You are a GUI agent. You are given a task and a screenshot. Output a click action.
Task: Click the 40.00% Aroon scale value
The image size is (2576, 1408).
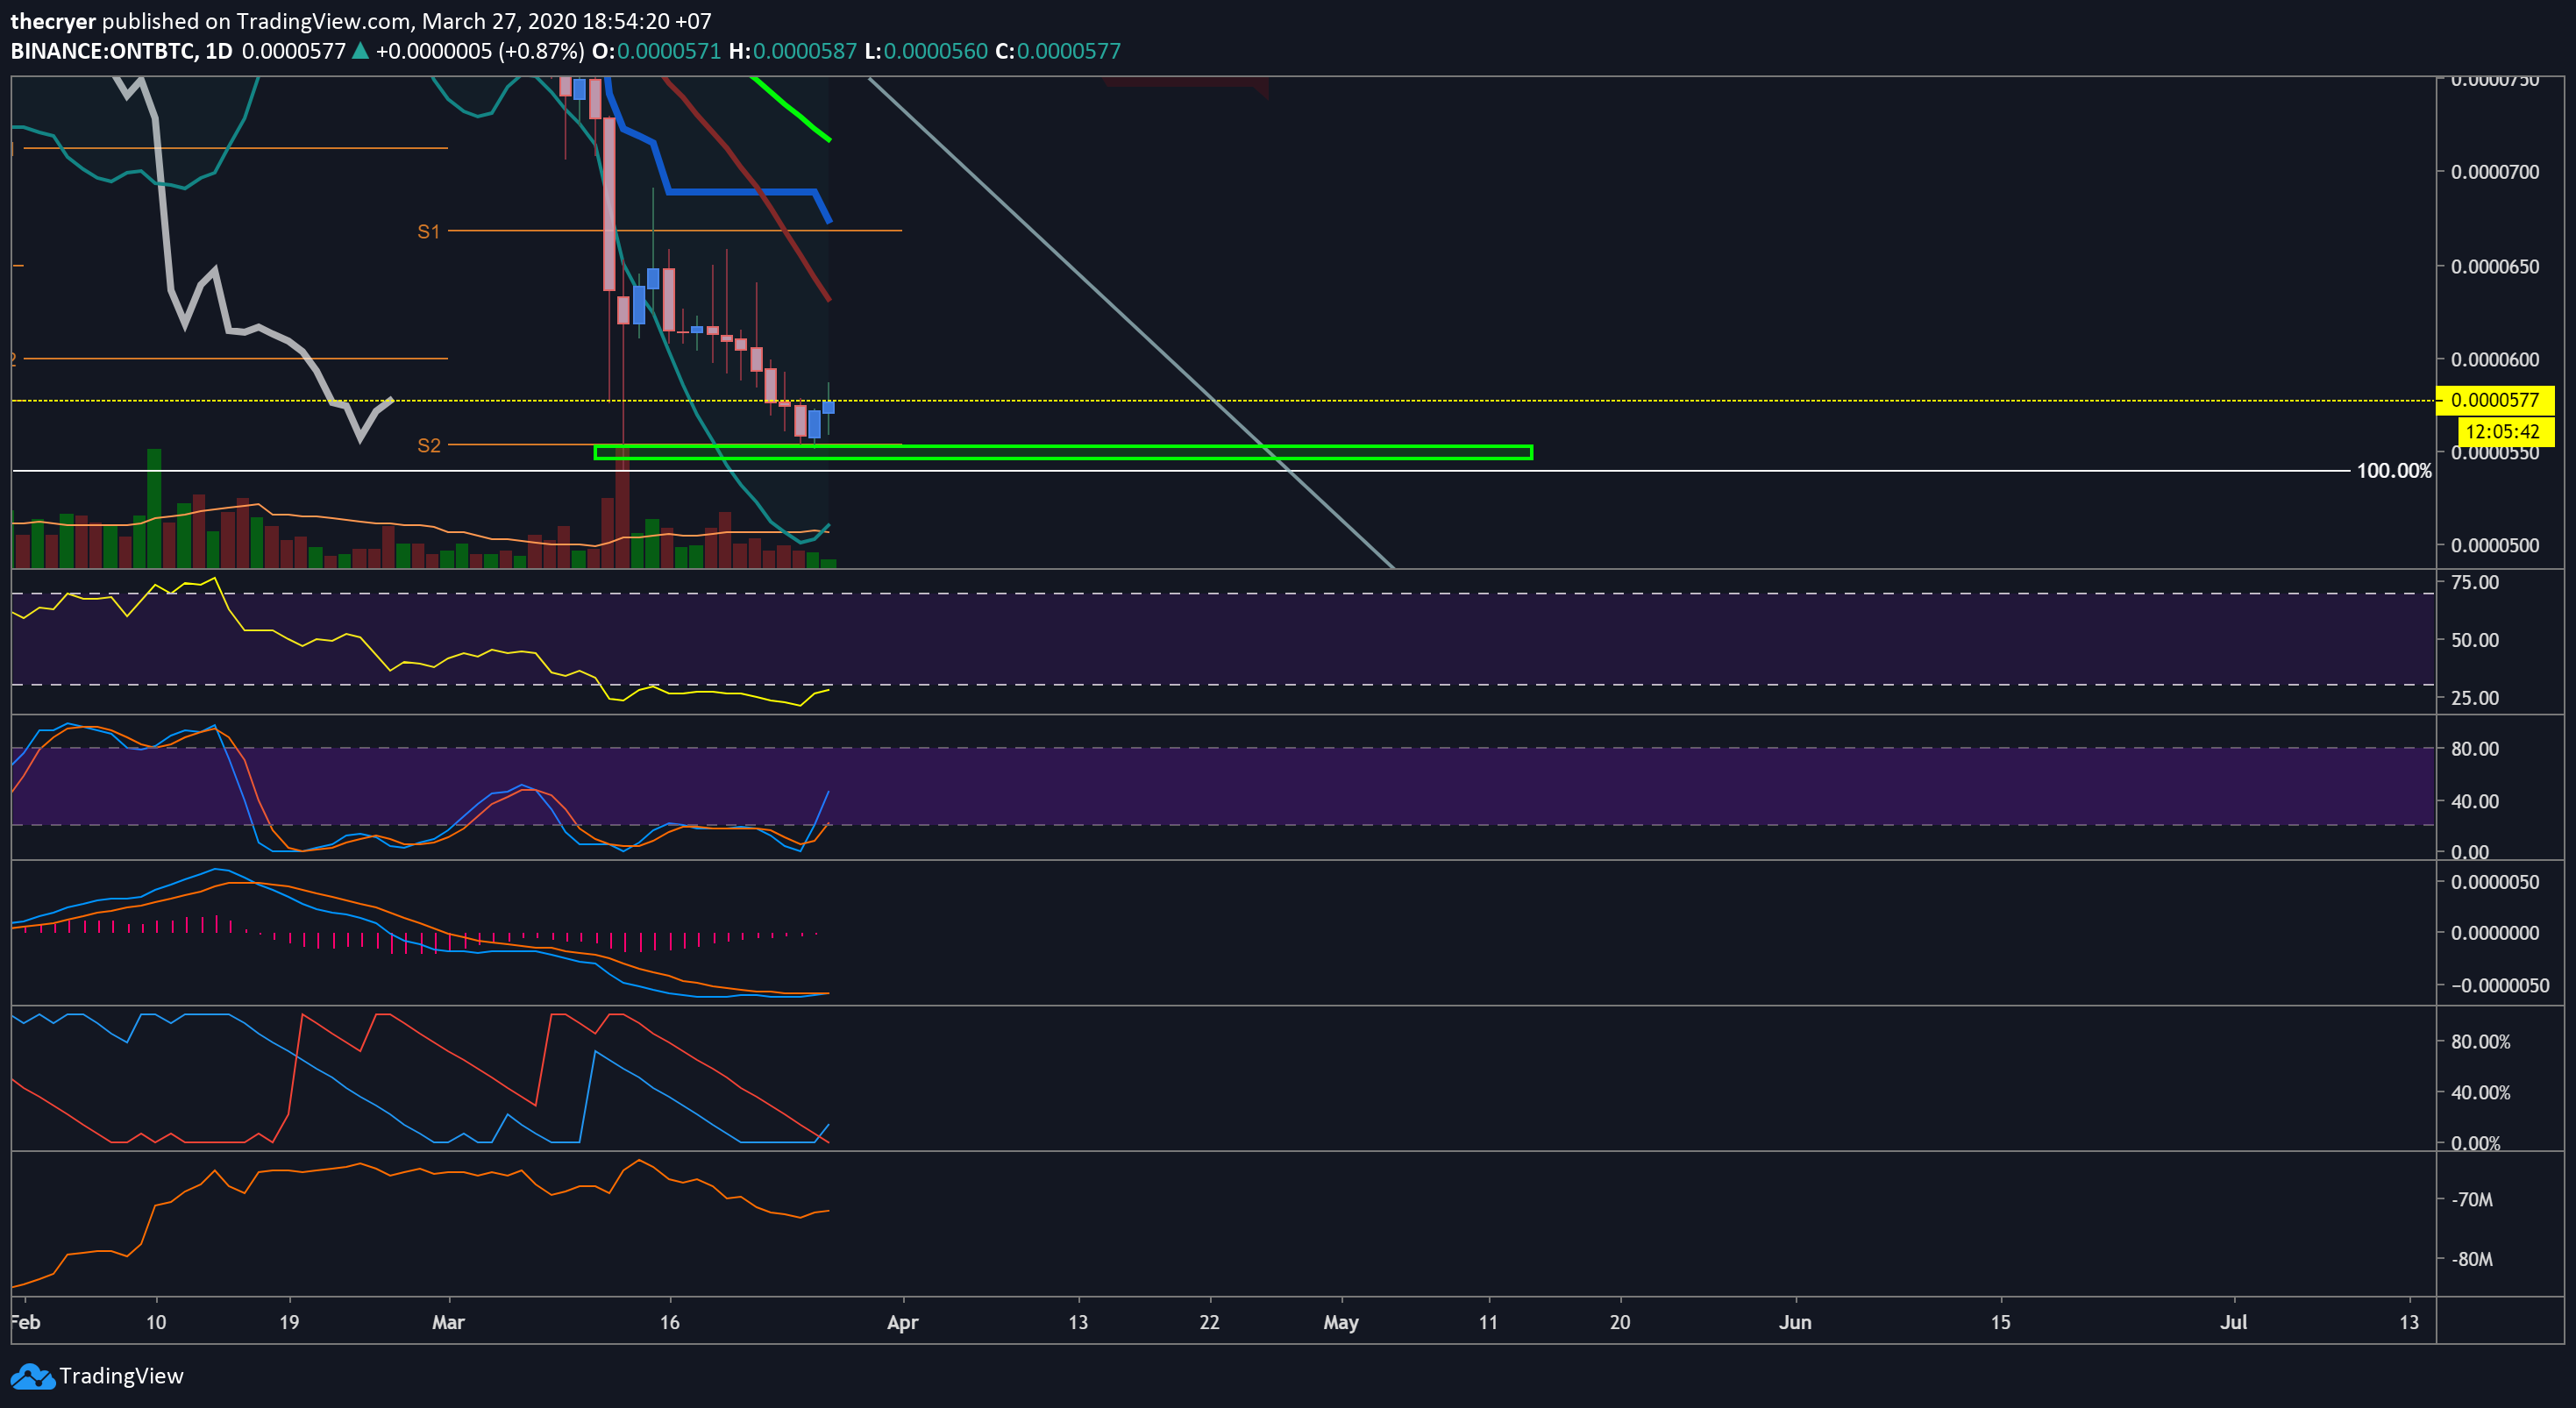tap(2480, 1093)
